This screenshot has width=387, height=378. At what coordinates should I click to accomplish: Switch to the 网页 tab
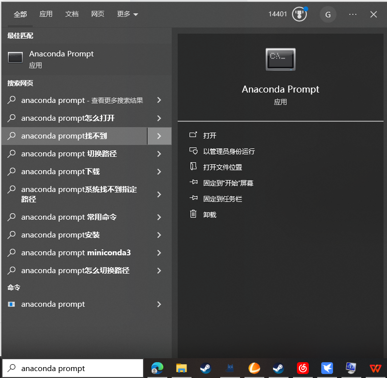[97, 14]
